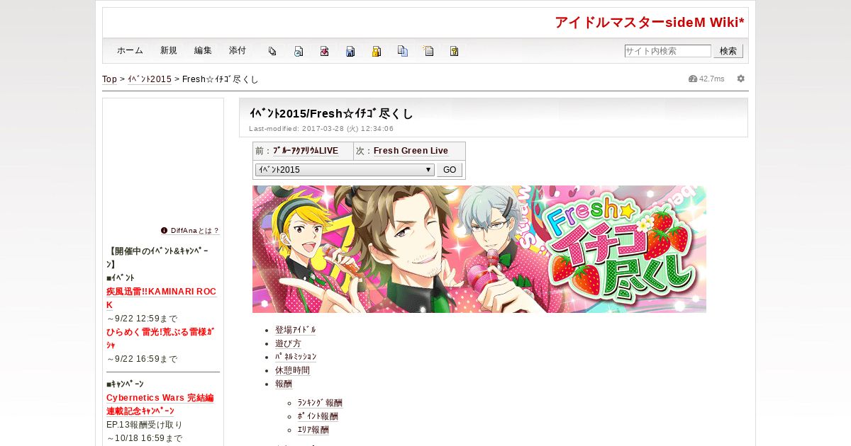Viewport: 851px width, 446px height.
Task: Click the Fresh☆イチゴ尽くし banner image
Action: (479, 249)
